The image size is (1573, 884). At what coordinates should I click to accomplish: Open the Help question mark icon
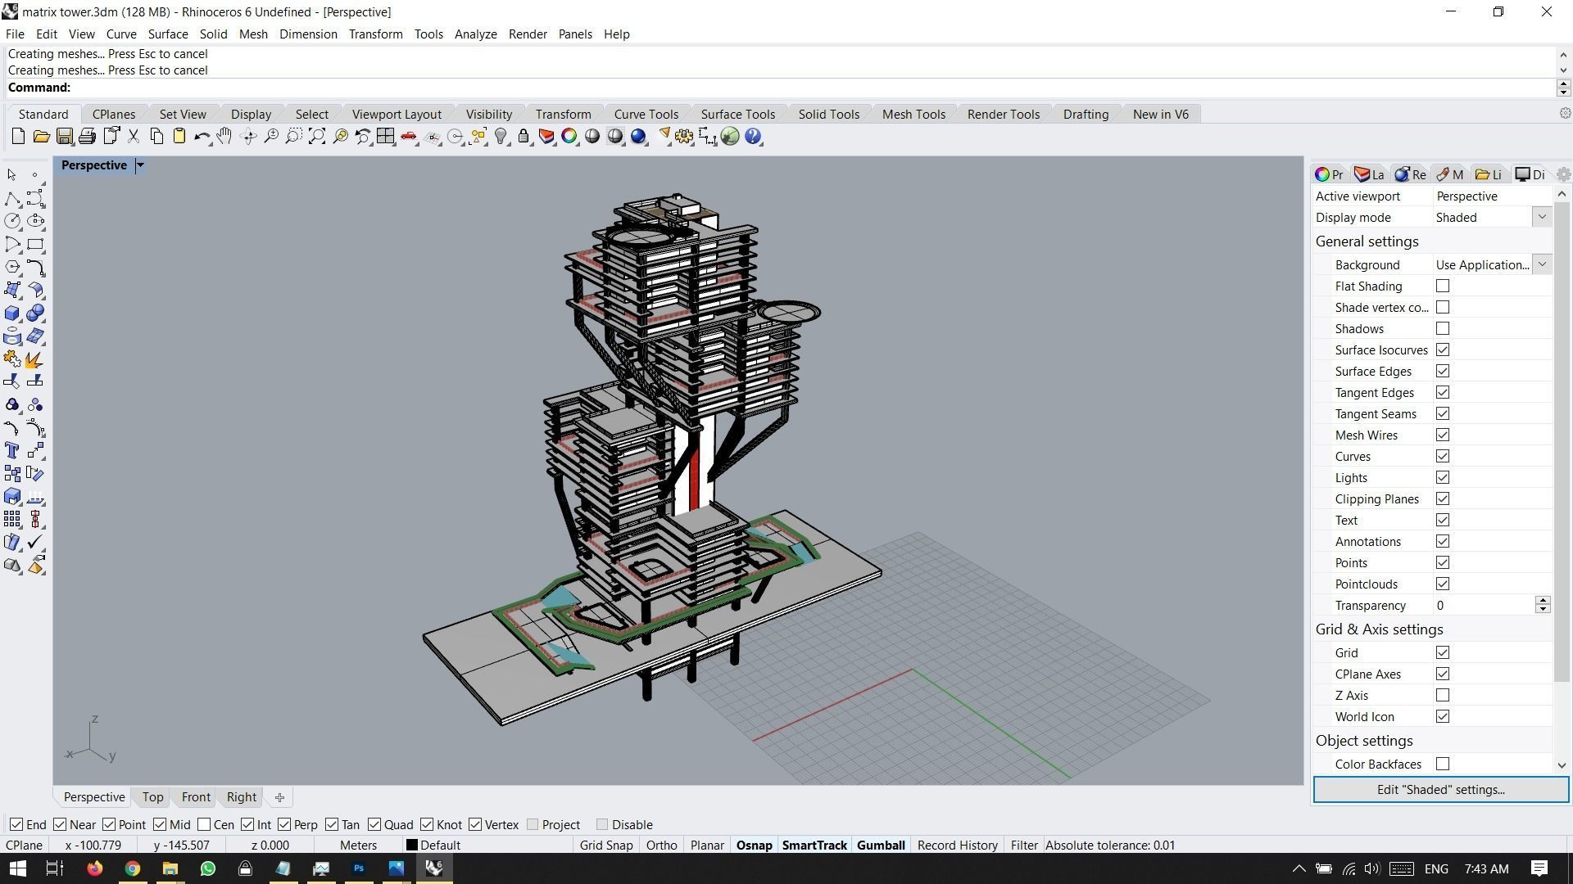point(753,137)
